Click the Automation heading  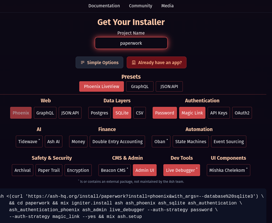point(199,129)
